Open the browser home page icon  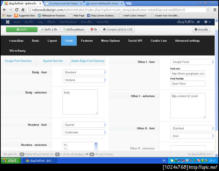click(x=23, y=10)
